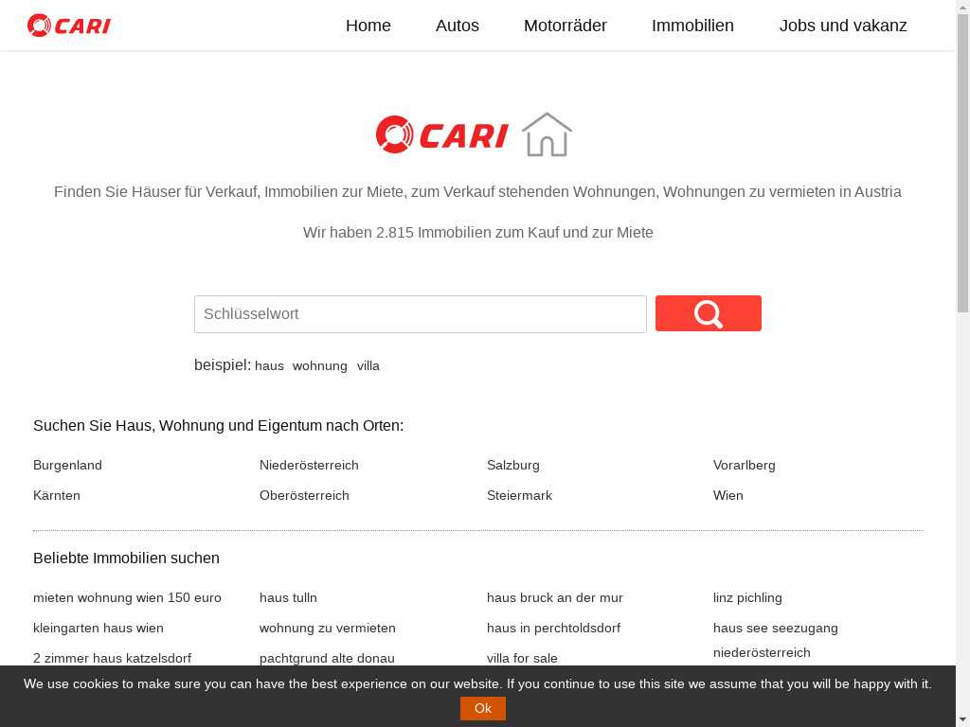Browse properties in Steiermark

click(x=520, y=495)
